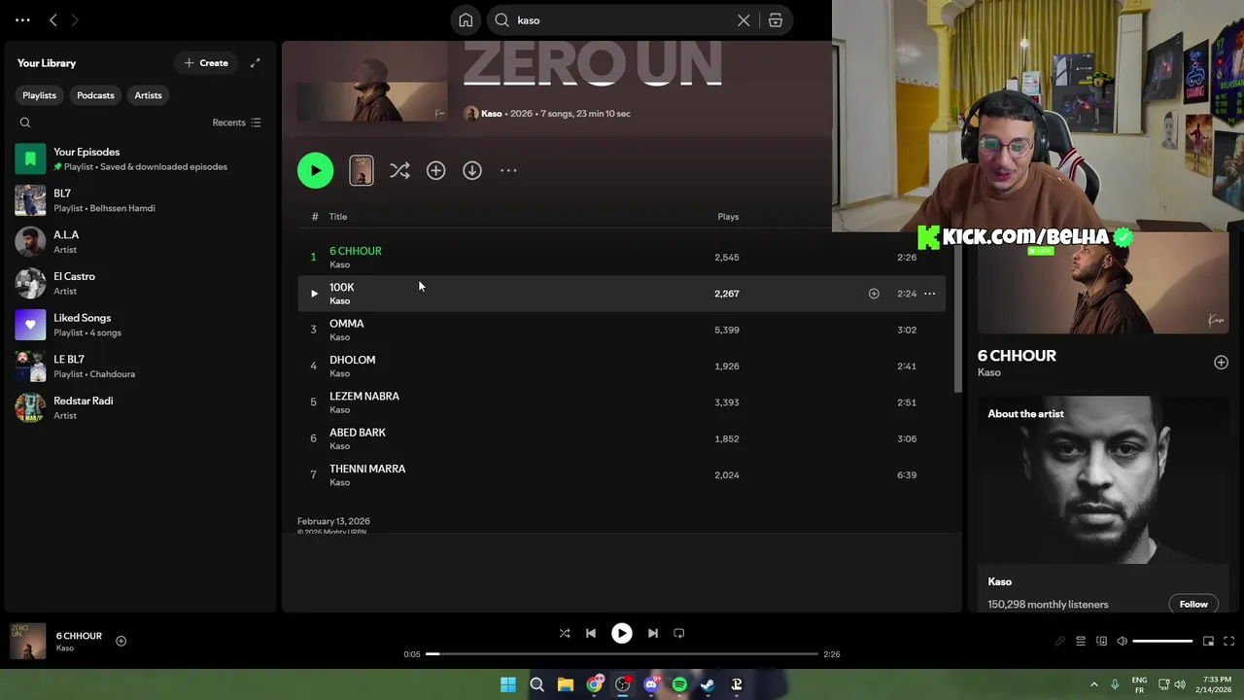Select track DHOLOM
1244x700 pixels.
622,366
